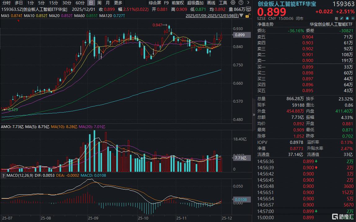Image resolution: width=356 pixels, height=222 pixels.
Task: Open the 工具 tools menu
Action: 223,3
